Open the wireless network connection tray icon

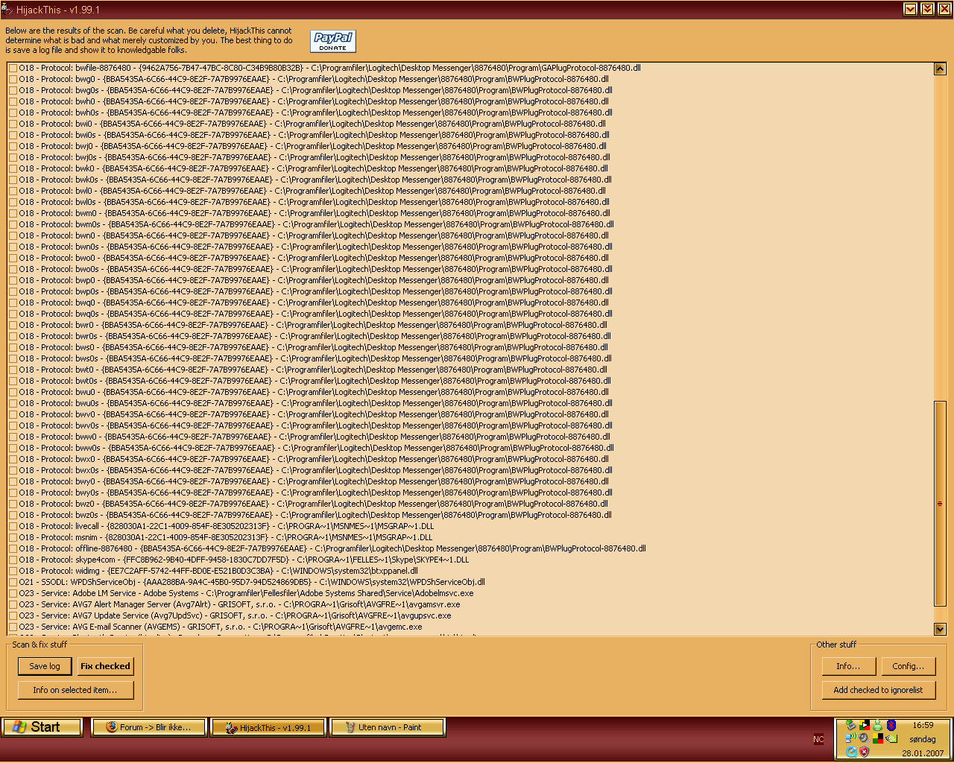tap(851, 738)
